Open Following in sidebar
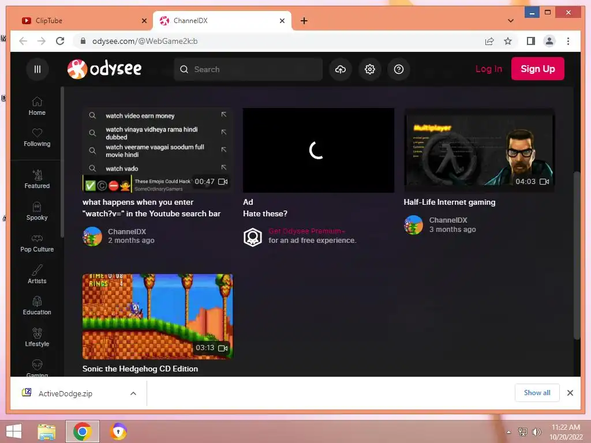Viewport: 591px width, 443px height. point(37,137)
